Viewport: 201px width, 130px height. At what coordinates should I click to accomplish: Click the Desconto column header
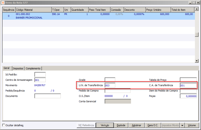(x=135, y=10)
